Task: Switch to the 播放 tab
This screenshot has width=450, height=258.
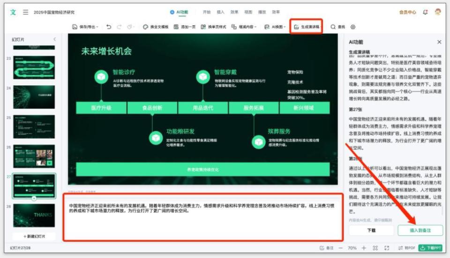Action: pyautogui.click(x=262, y=12)
